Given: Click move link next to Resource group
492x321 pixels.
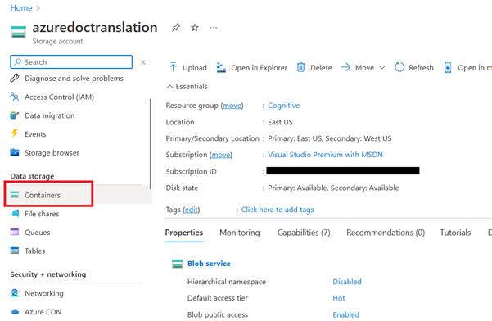Looking at the screenshot, I should 232,106.
